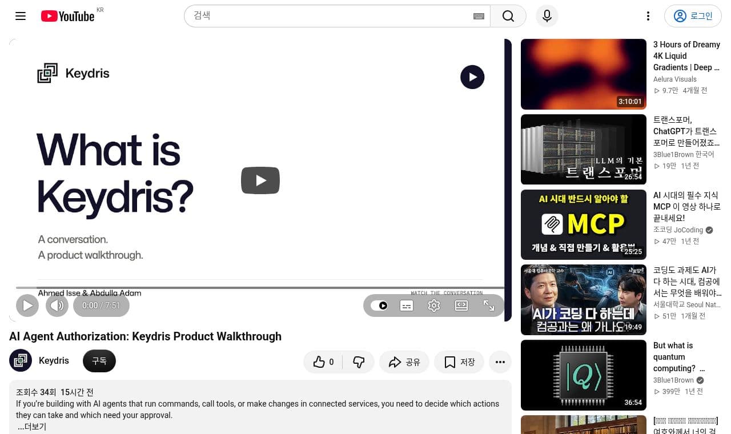
Task: Open the three-dot settings menu in header
Action: pyautogui.click(x=648, y=16)
